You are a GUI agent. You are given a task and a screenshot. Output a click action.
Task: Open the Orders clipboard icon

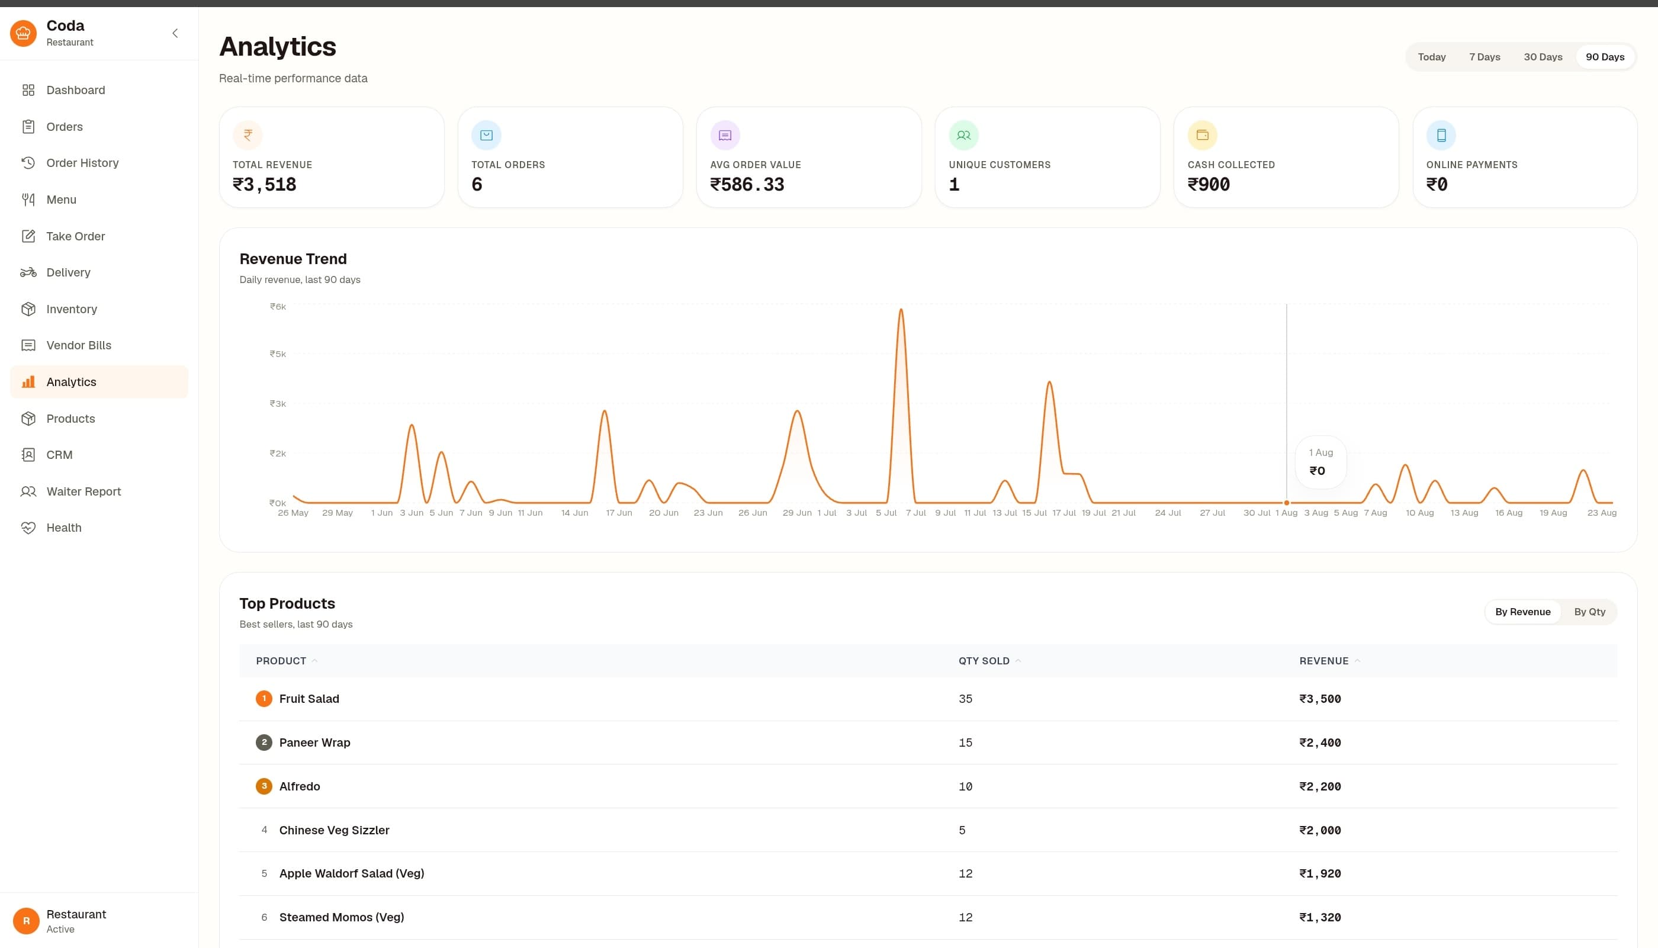[28, 126]
